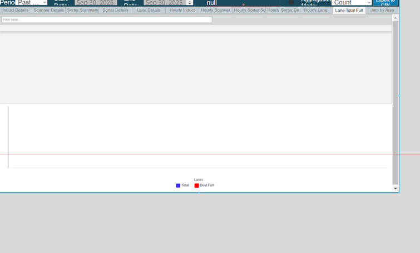Select the Hourly Lane tab
This screenshot has height=253, width=420.
[315, 10]
